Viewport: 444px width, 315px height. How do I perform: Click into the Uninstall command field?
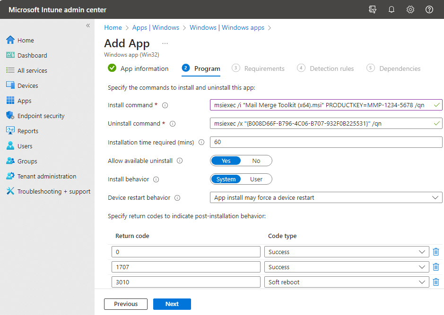(x=326, y=124)
